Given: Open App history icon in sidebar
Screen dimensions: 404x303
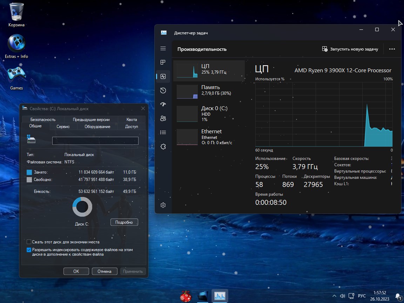Looking at the screenshot, I should [x=163, y=90].
